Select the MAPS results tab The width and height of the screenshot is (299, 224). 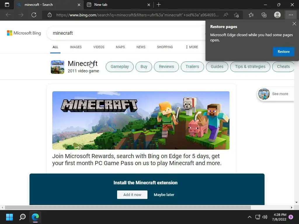pos(120,47)
